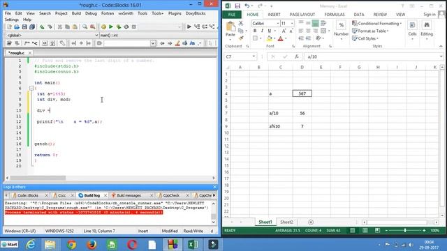Click Number format percent icon in Excel
The width and height of the screenshot is (447, 251).
(342, 25)
